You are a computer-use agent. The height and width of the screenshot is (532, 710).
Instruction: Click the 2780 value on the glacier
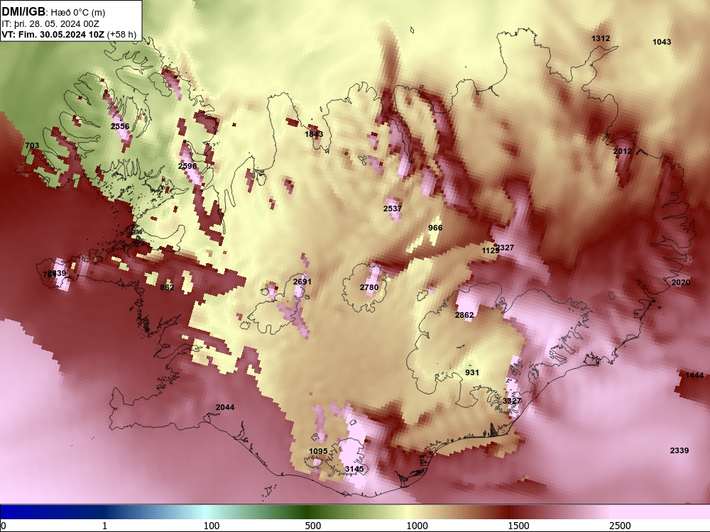(x=369, y=288)
